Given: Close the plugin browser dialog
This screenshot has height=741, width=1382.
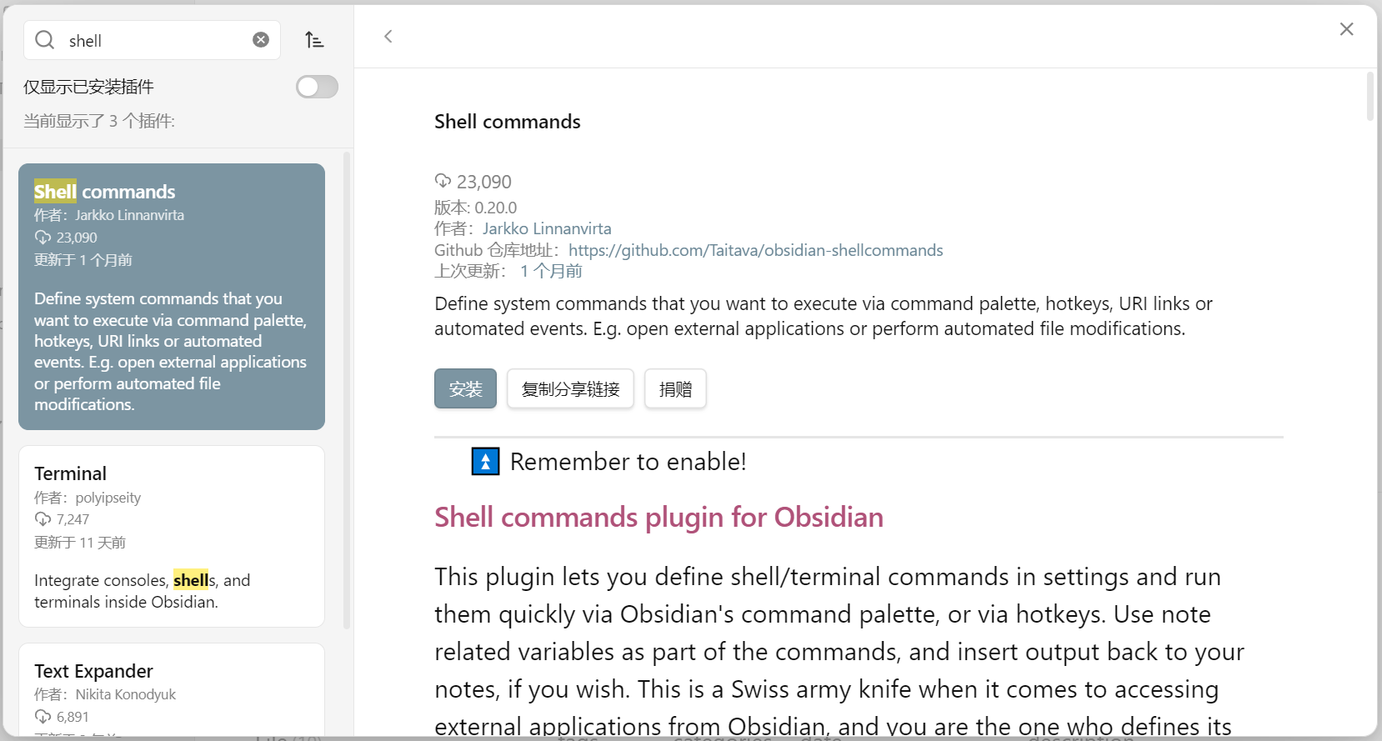Looking at the screenshot, I should coord(1346,29).
